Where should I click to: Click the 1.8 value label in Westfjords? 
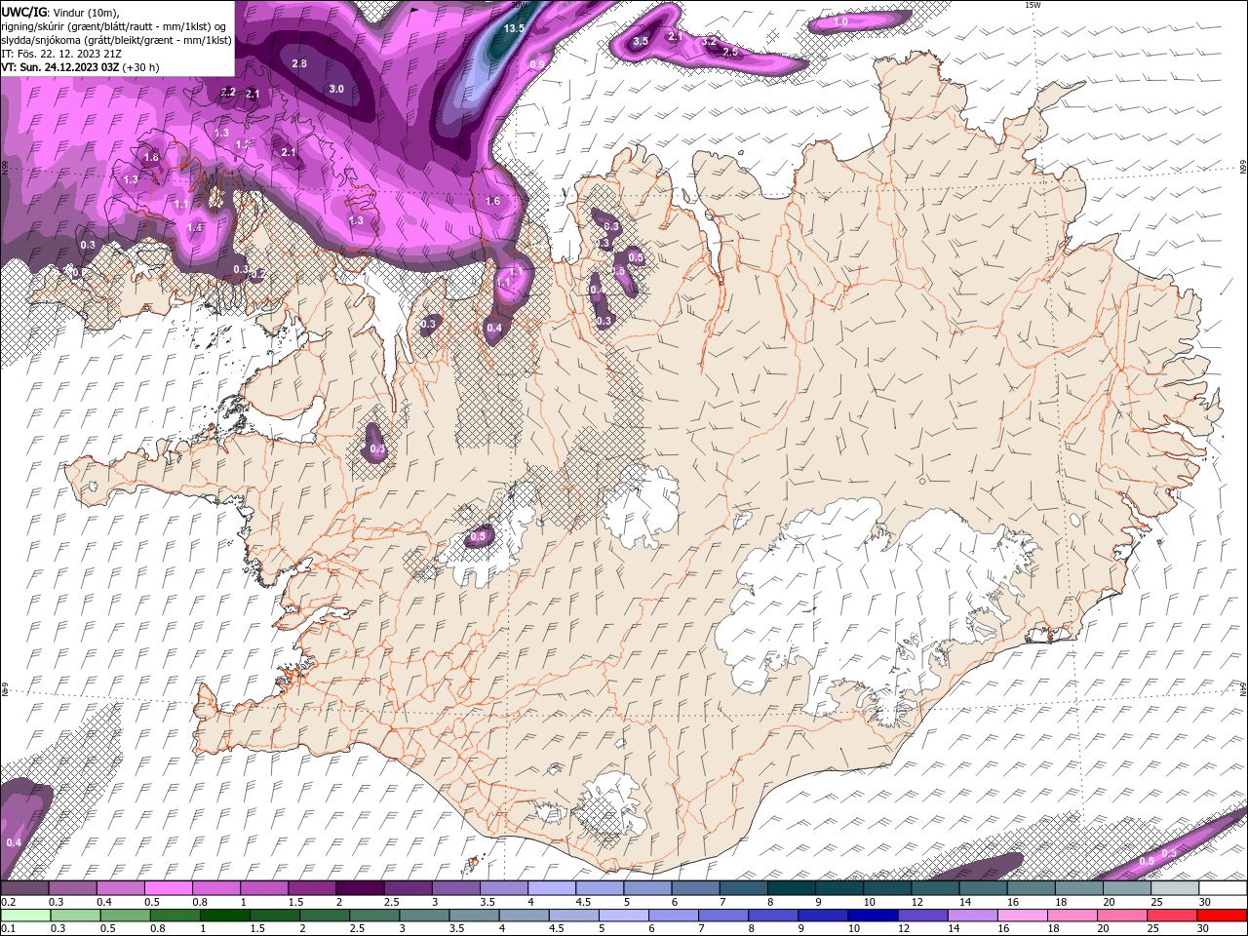(x=151, y=157)
